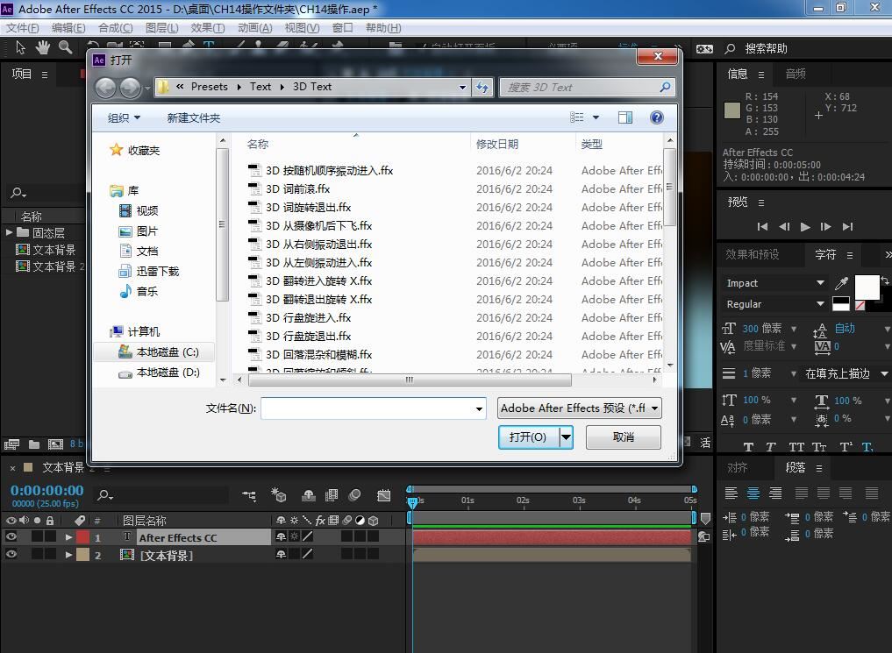Apply Faux Italic text style
Viewport: 892px width, 653px height.
coord(771,447)
